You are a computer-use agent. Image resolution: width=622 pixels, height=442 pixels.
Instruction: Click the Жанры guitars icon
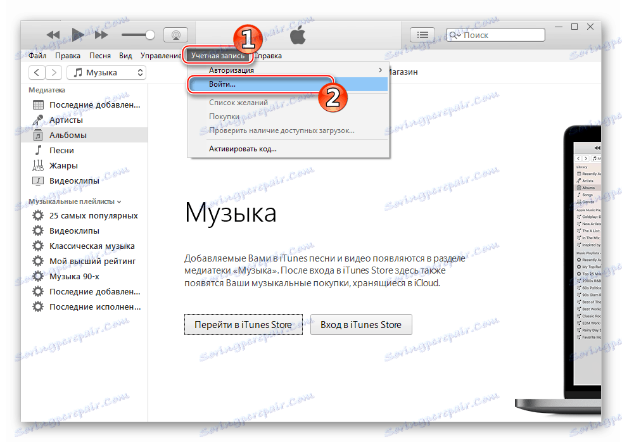[37, 165]
